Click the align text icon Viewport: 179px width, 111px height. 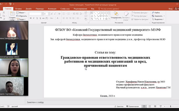(x=86, y=16)
